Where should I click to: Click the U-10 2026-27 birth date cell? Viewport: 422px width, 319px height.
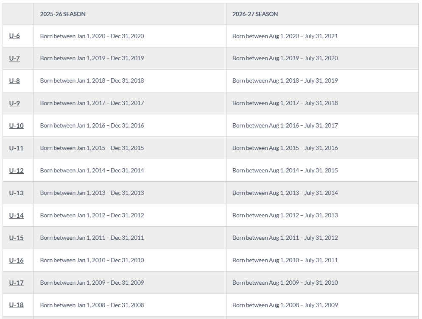coord(285,126)
